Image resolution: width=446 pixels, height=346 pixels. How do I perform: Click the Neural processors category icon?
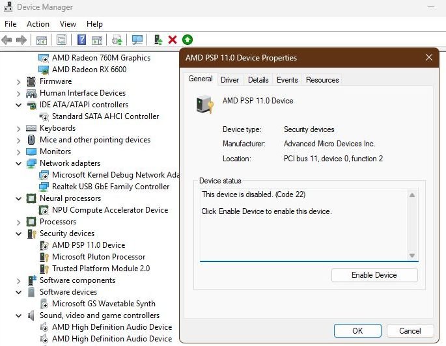point(31,198)
